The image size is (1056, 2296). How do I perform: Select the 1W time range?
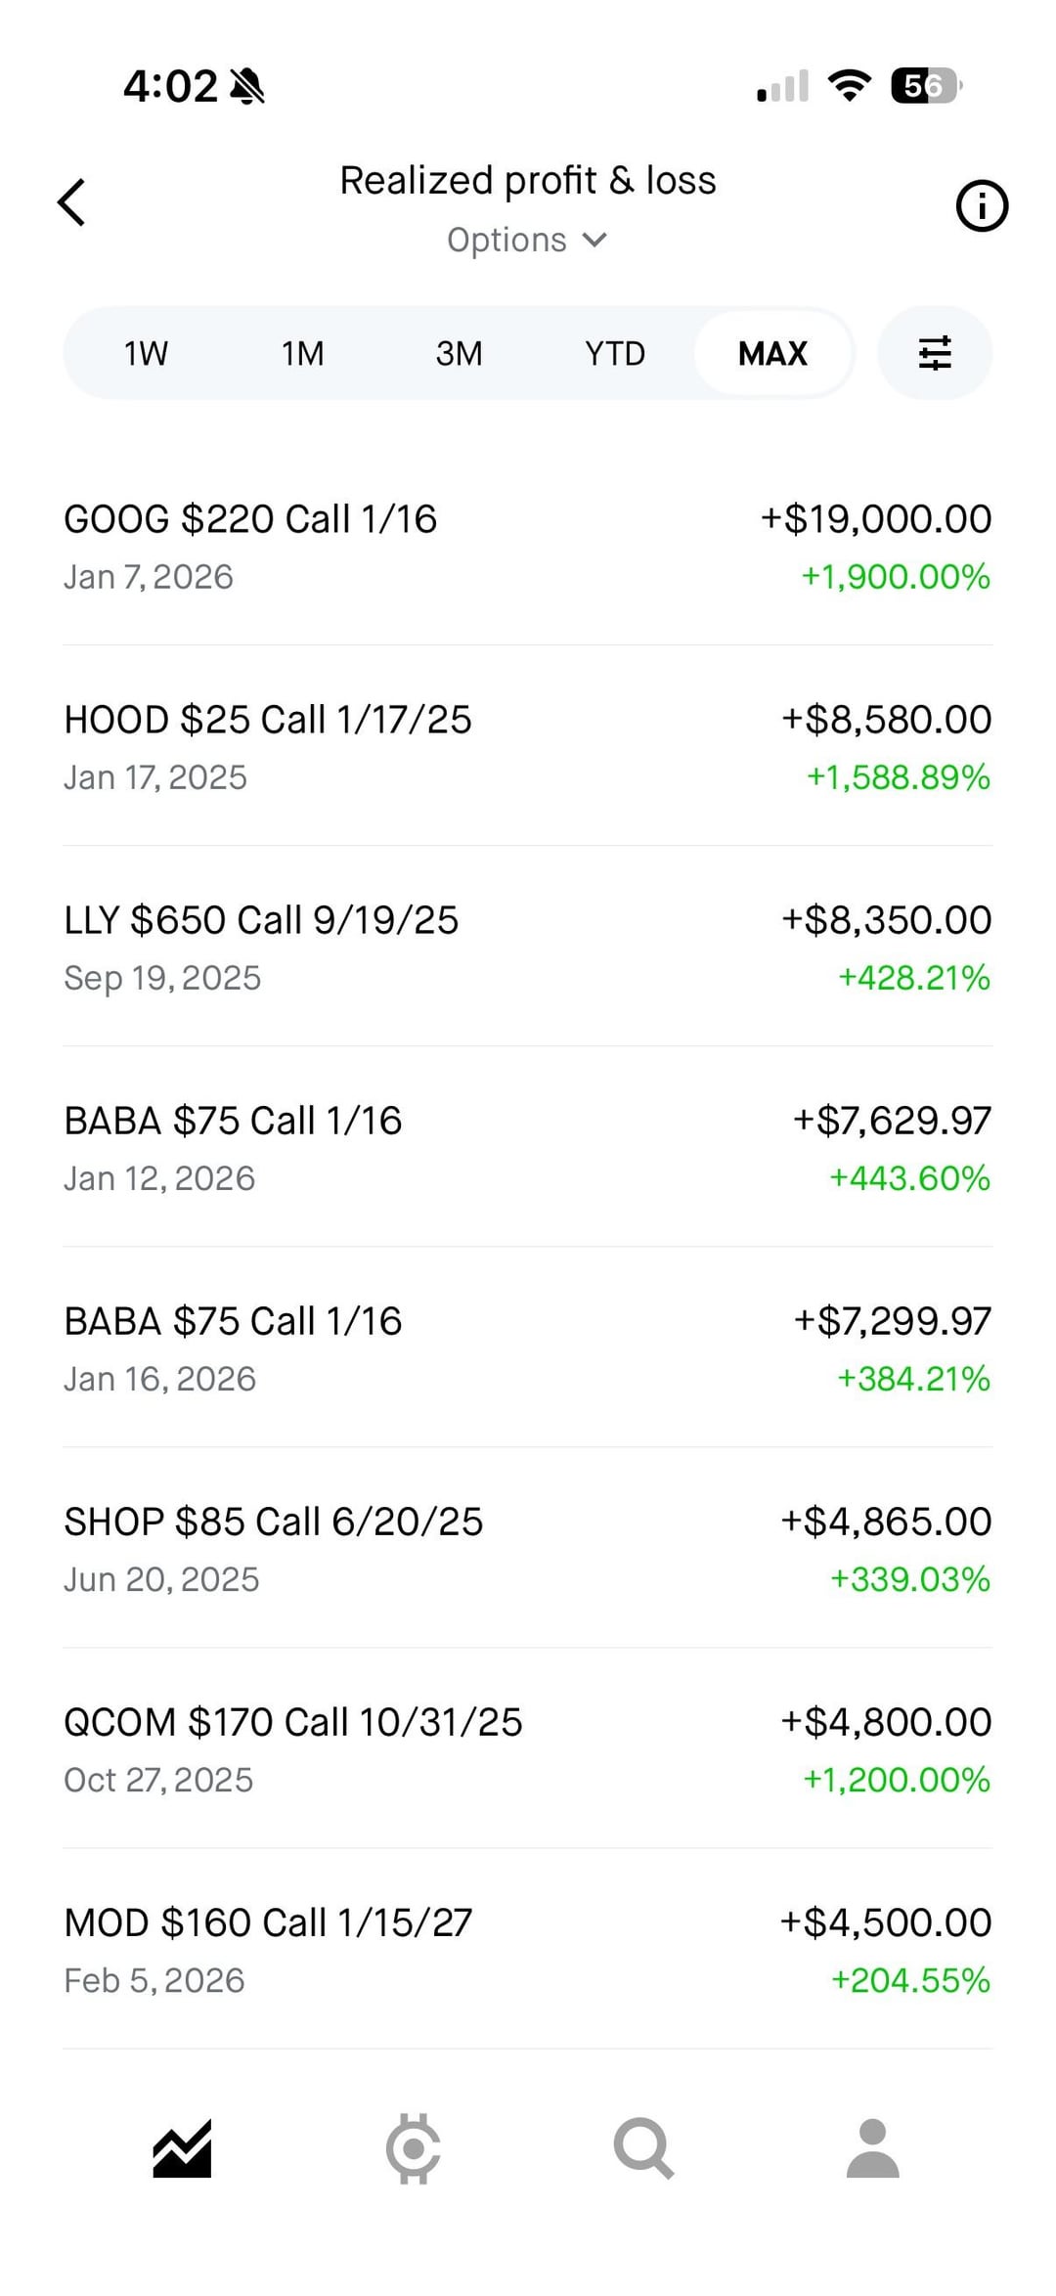coord(146,353)
